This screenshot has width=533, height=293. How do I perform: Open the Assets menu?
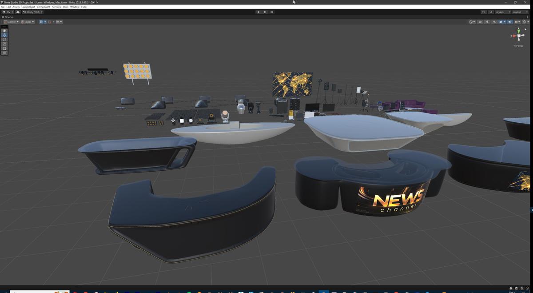(x=16, y=7)
